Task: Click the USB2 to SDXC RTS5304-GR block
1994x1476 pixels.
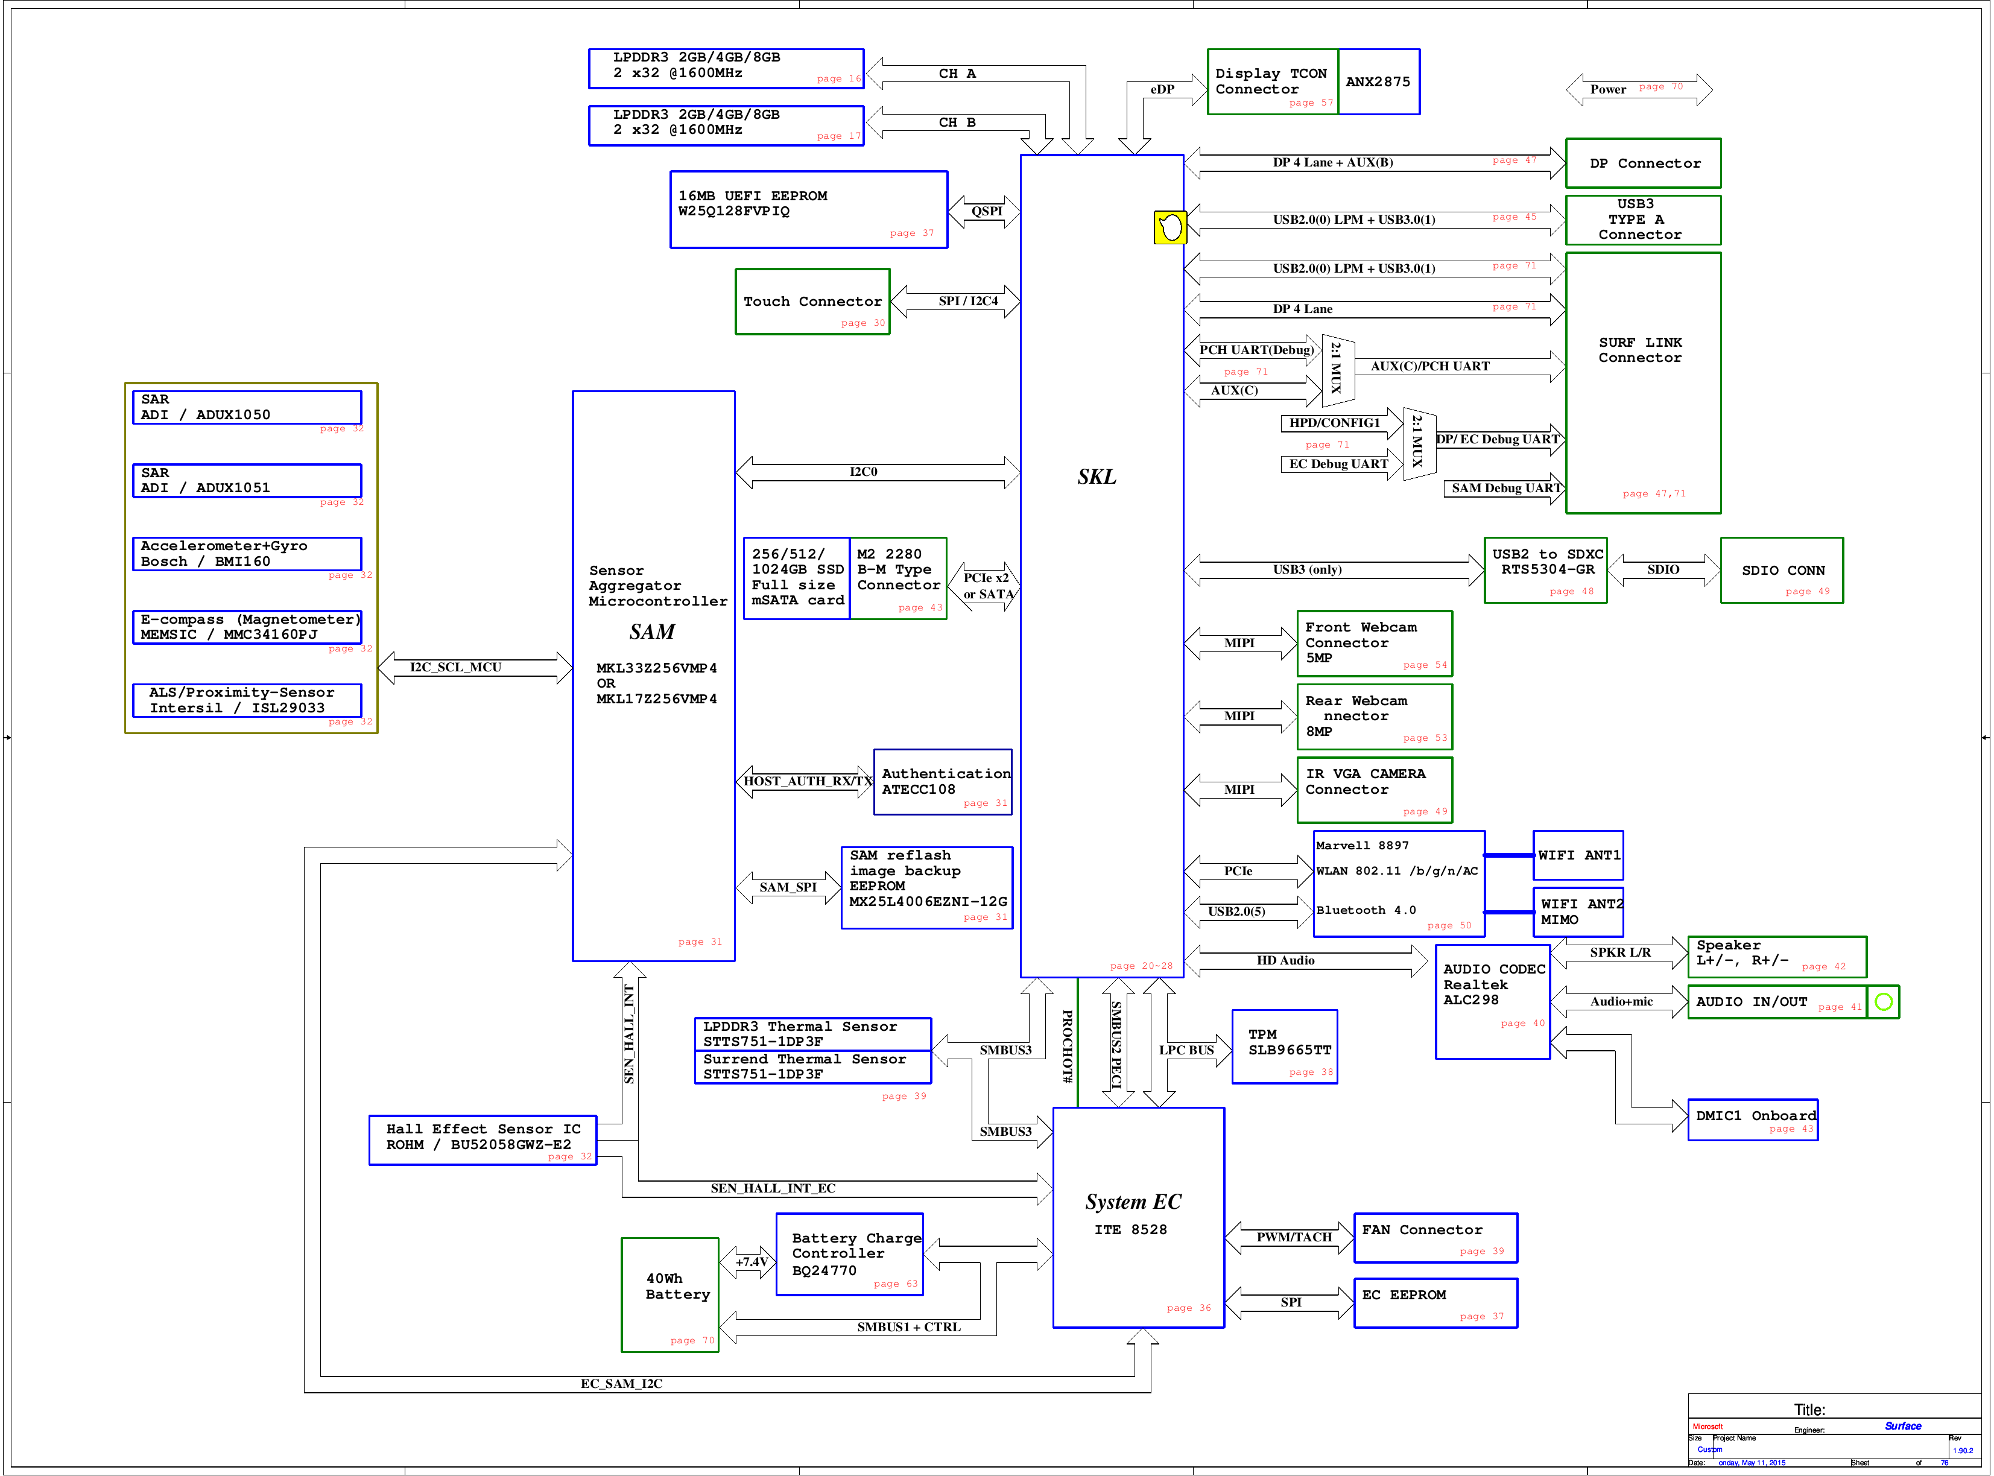Action: point(1545,571)
